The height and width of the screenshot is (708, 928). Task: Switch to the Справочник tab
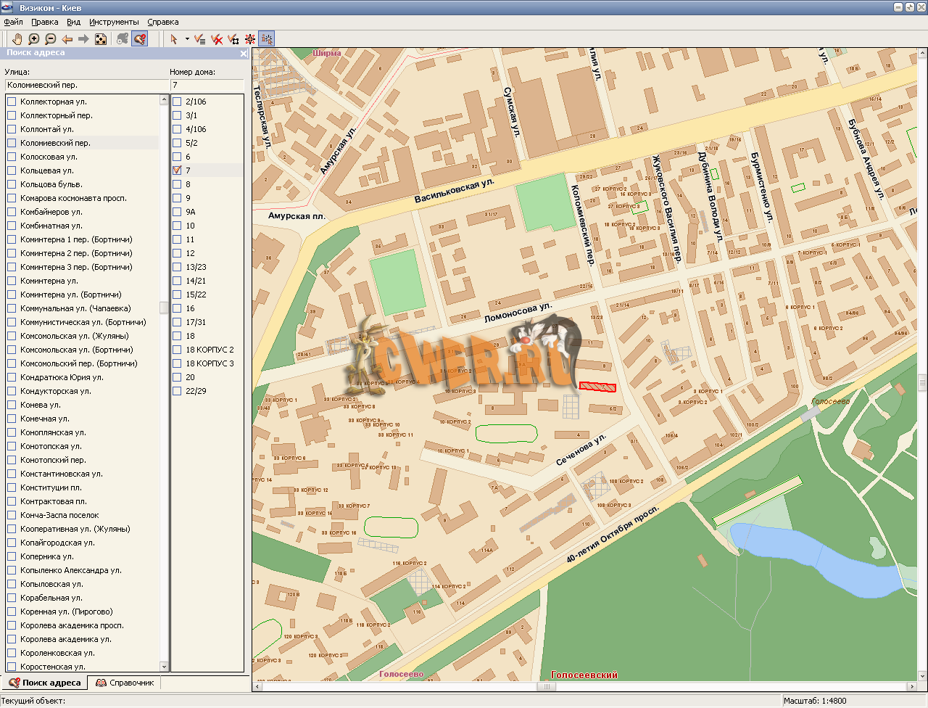[x=125, y=683]
